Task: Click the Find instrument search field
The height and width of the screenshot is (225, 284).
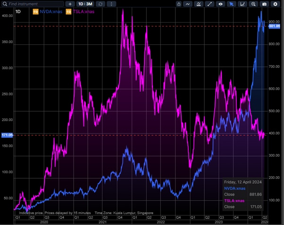Action: click(x=33, y=4)
